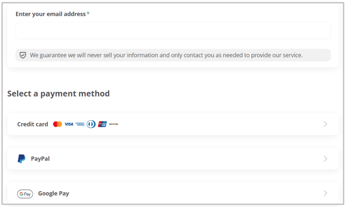The height and width of the screenshot is (207, 346).
Task: Click the Discover logo icon
Action: [114, 124]
